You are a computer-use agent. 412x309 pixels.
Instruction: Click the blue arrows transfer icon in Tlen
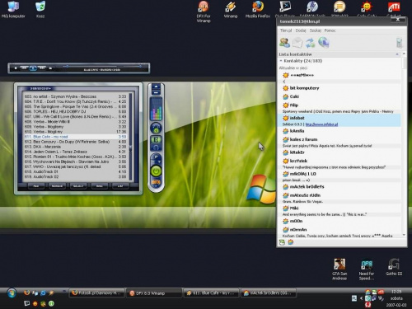(311, 43)
